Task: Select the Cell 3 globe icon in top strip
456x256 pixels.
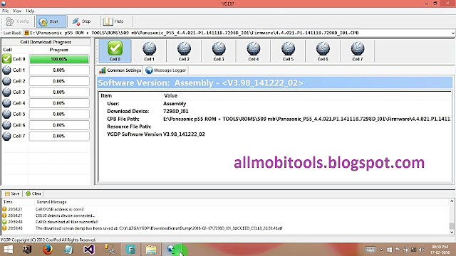Action: click(x=219, y=48)
